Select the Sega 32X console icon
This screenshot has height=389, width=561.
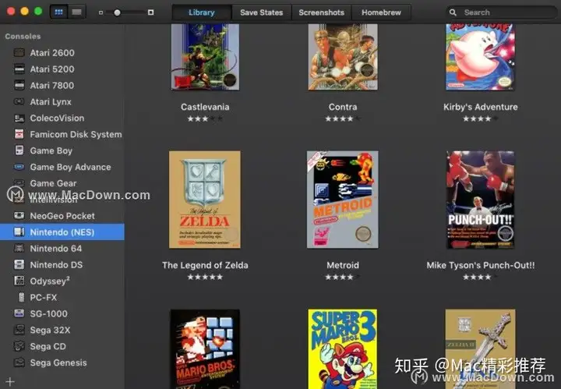(x=19, y=330)
